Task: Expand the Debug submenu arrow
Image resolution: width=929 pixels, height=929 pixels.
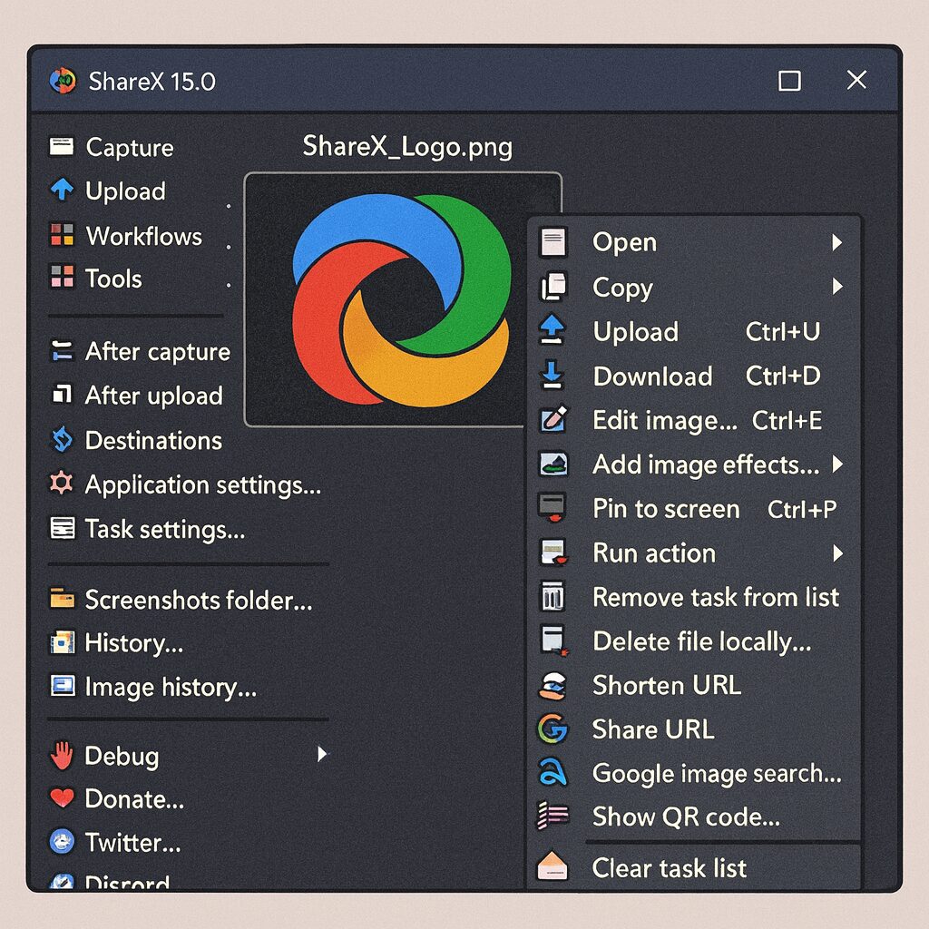Action: point(322,754)
